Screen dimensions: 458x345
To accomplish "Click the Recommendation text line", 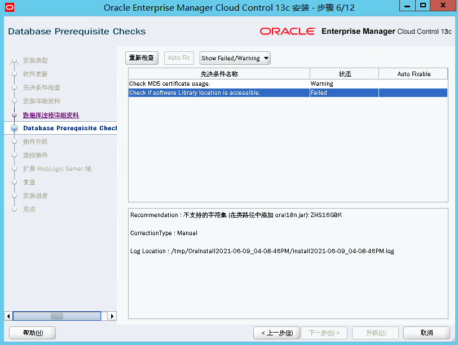I will [x=236, y=215].
